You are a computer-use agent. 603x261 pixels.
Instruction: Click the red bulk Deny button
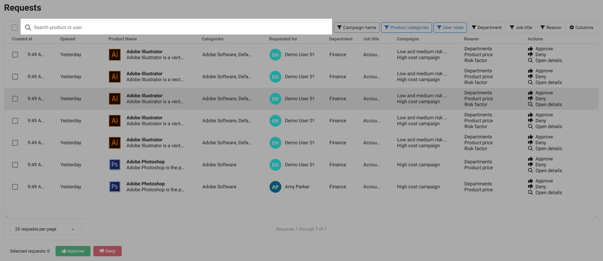tap(107, 251)
